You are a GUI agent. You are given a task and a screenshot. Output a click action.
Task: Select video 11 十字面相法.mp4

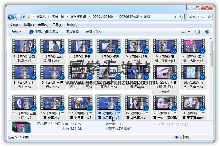109,77
